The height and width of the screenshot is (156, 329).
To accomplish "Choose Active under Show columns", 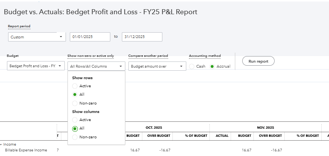I will click(x=75, y=120).
